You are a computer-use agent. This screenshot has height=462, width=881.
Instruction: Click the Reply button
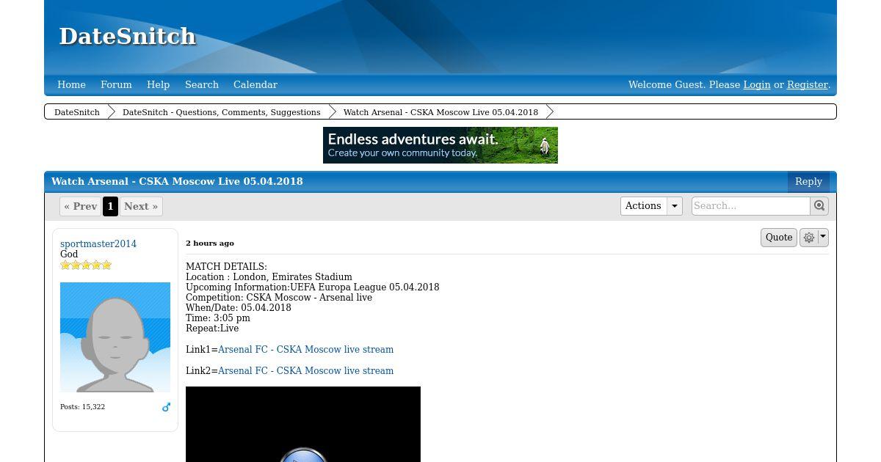click(x=808, y=182)
